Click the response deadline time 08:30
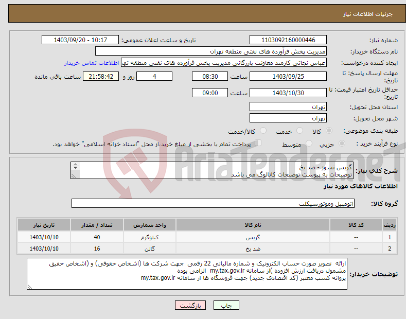Viewport: 406px width, 319px height. click(210, 76)
